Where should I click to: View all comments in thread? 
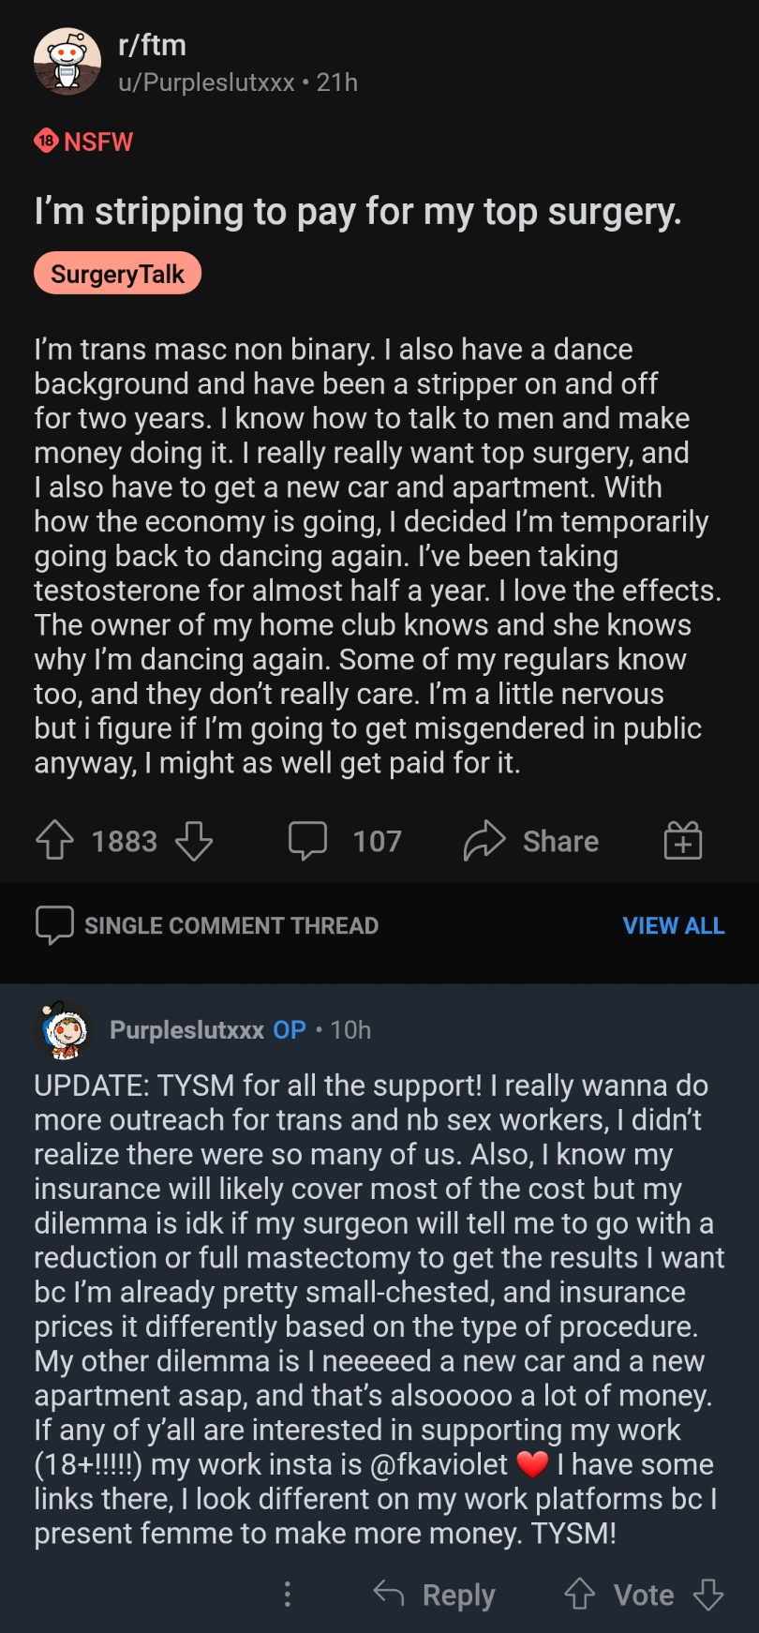pos(673,925)
